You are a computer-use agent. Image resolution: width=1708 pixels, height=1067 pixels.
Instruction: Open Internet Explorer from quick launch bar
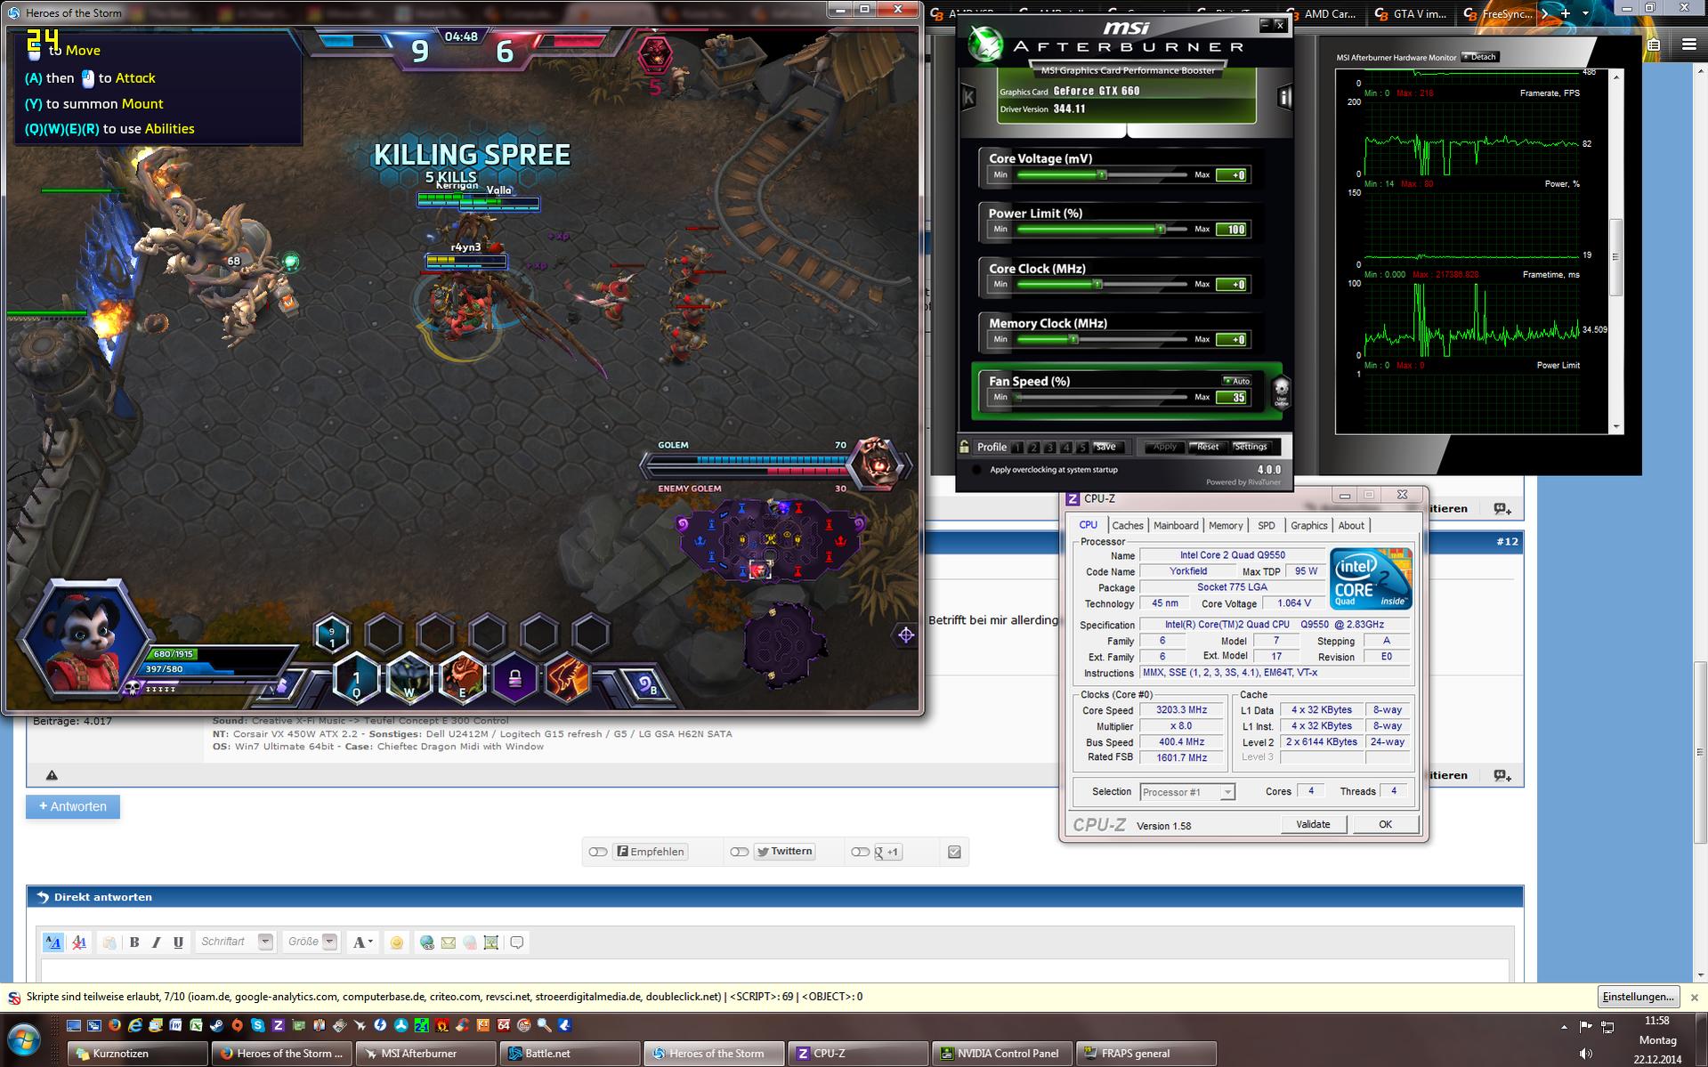coord(135,1026)
